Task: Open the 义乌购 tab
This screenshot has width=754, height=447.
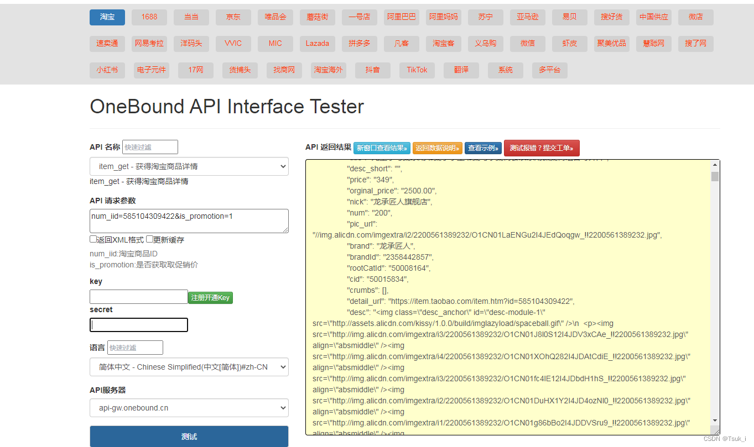Action: tap(486, 44)
